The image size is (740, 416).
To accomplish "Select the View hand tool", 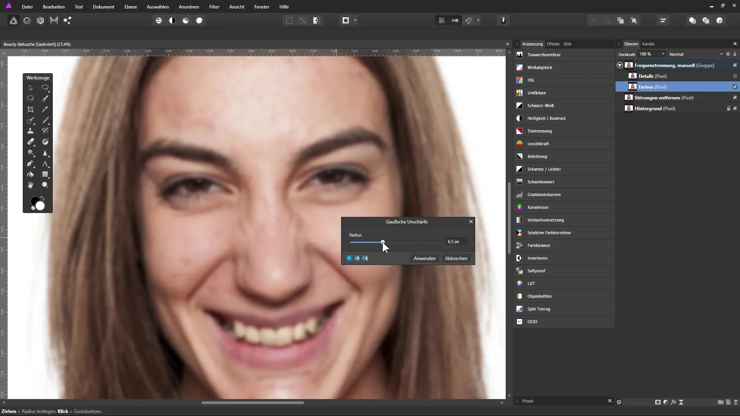I will [x=30, y=185].
